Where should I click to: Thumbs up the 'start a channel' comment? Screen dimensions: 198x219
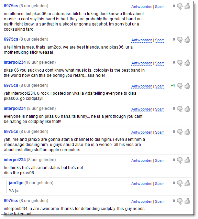[187, 132]
